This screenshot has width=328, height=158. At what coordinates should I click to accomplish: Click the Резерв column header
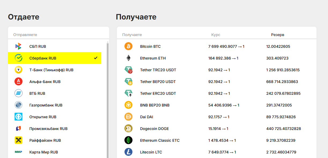point(278,35)
